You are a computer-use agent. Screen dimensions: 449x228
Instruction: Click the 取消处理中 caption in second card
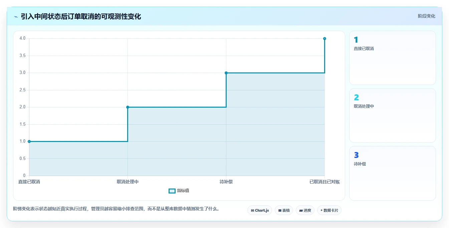click(364, 106)
